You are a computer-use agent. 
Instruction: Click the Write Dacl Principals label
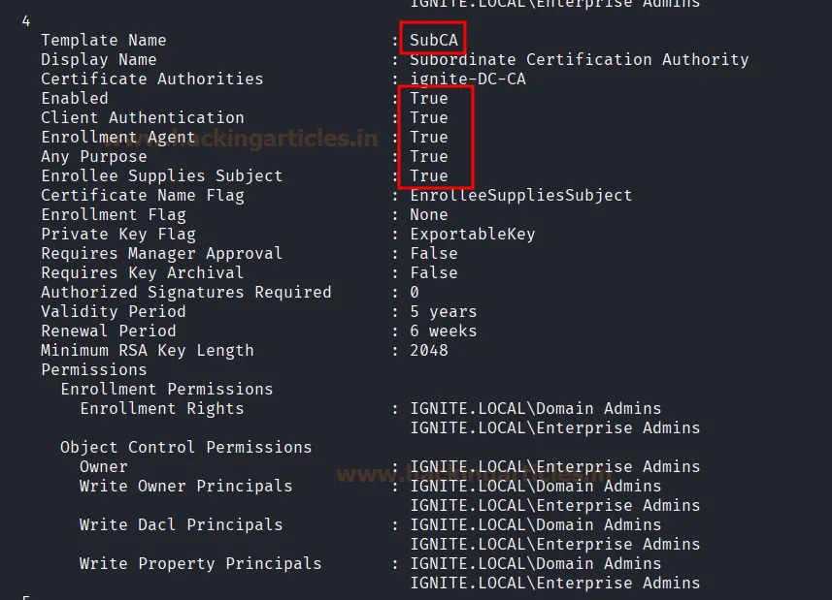[x=181, y=524]
